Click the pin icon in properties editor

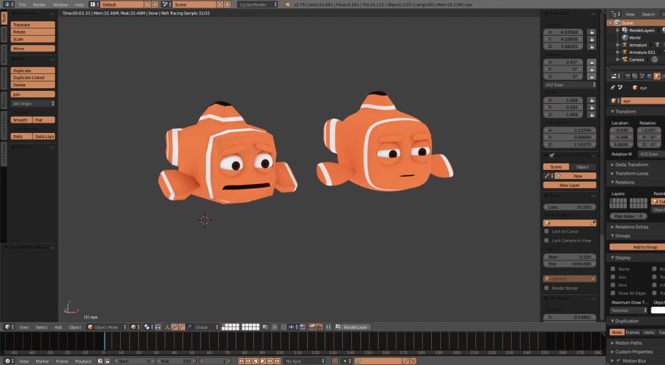pyautogui.click(x=612, y=88)
